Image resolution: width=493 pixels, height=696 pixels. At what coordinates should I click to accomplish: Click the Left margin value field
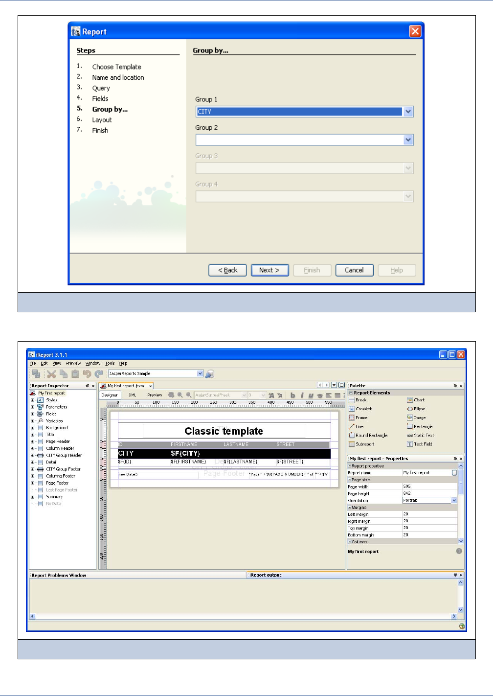coord(429,514)
